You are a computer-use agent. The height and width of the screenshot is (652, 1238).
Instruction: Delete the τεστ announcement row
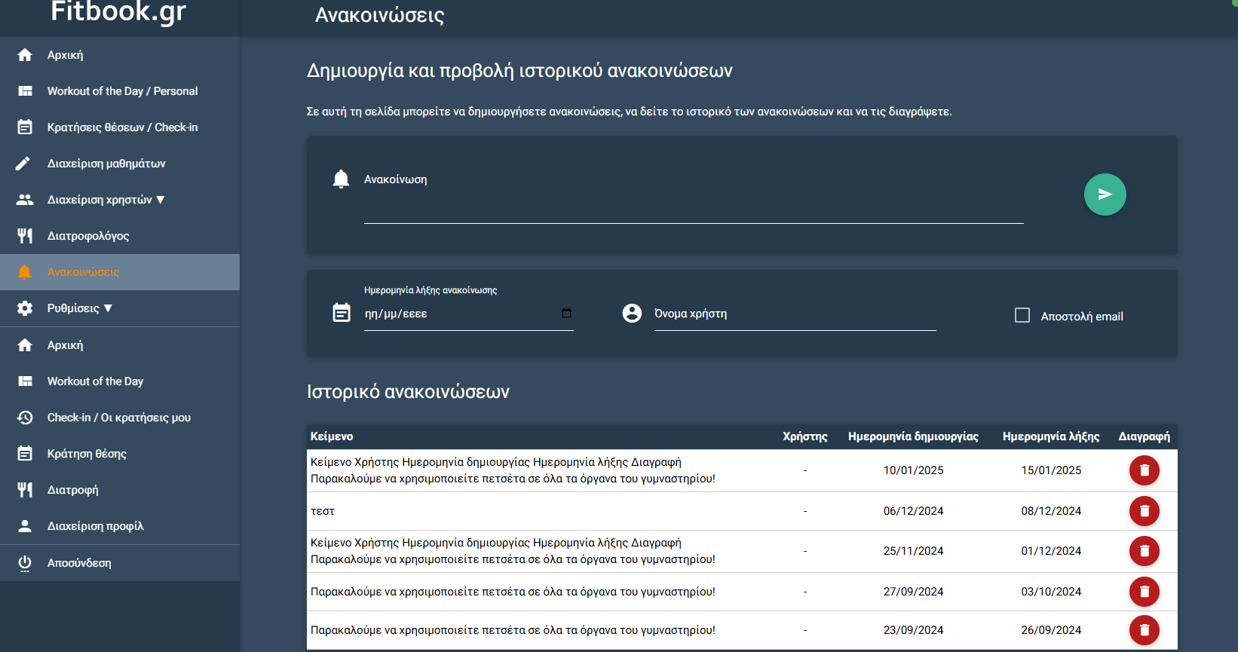[1144, 511]
